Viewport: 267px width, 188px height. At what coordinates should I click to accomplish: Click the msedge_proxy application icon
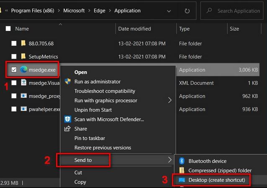23,96
